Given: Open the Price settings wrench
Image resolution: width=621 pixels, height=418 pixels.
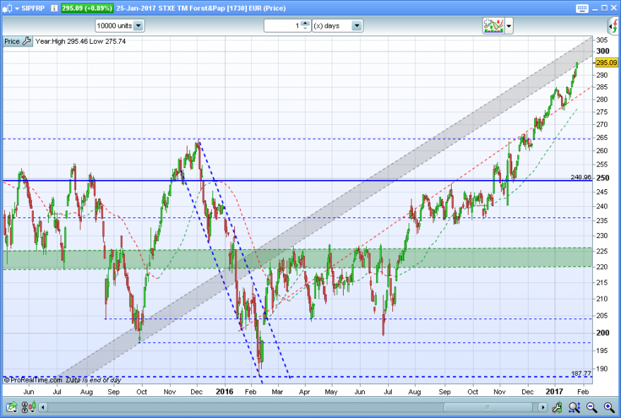Looking at the screenshot, I should 27,41.
